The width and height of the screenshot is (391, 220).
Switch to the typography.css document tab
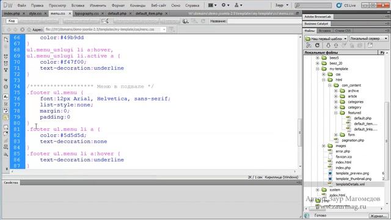87,13
